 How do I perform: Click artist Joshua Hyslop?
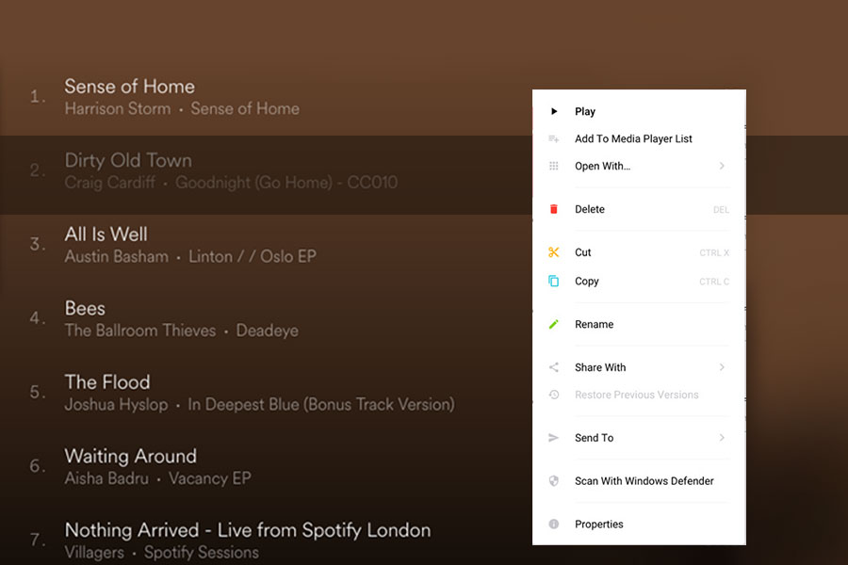click(x=116, y=404)
